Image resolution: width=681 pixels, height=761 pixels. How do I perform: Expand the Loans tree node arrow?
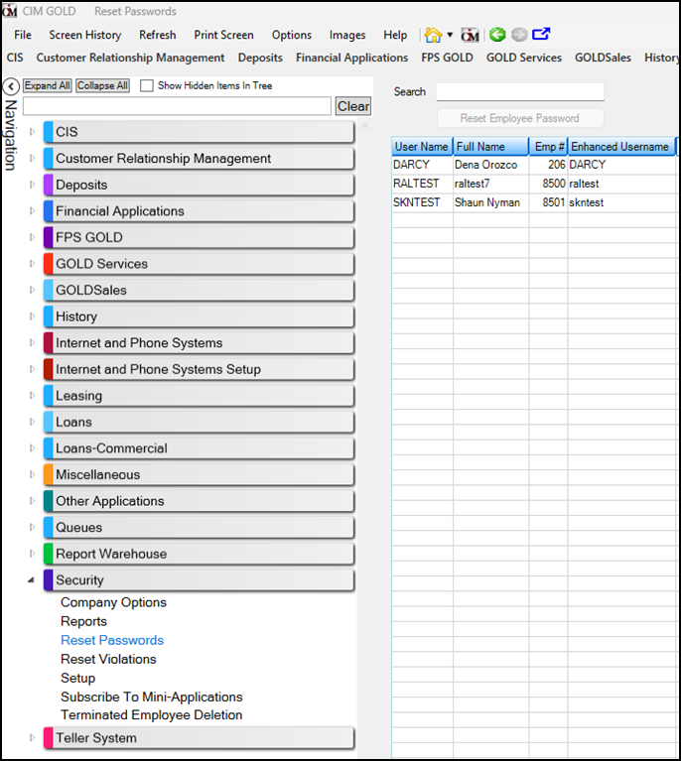(32, 422)
